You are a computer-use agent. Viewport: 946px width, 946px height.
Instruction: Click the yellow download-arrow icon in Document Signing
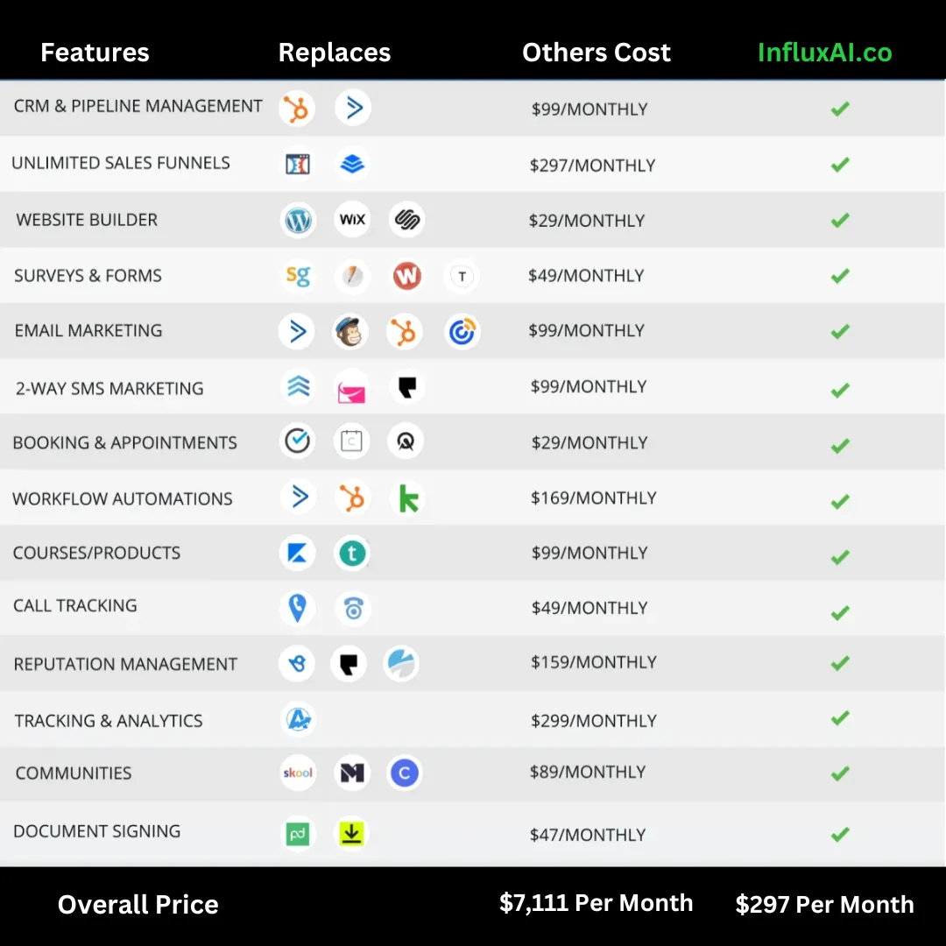[x=351, y=833]
